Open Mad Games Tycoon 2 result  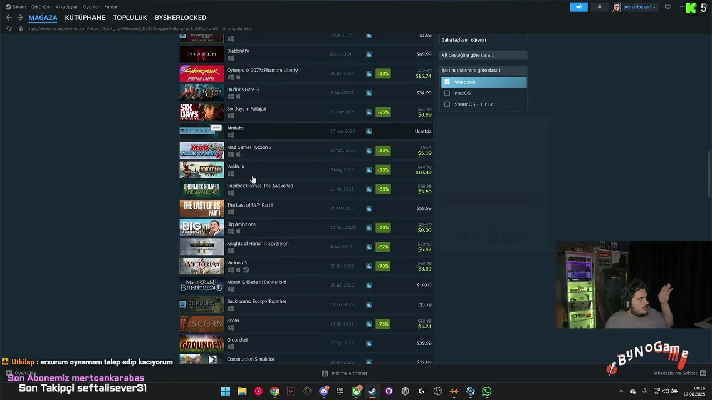pyautogui.click(x=305, y=151)
